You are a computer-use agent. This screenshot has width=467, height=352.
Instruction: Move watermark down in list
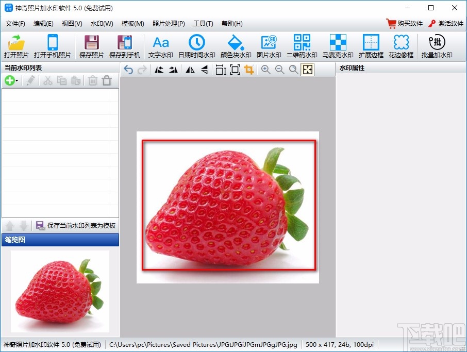point(24,226)
